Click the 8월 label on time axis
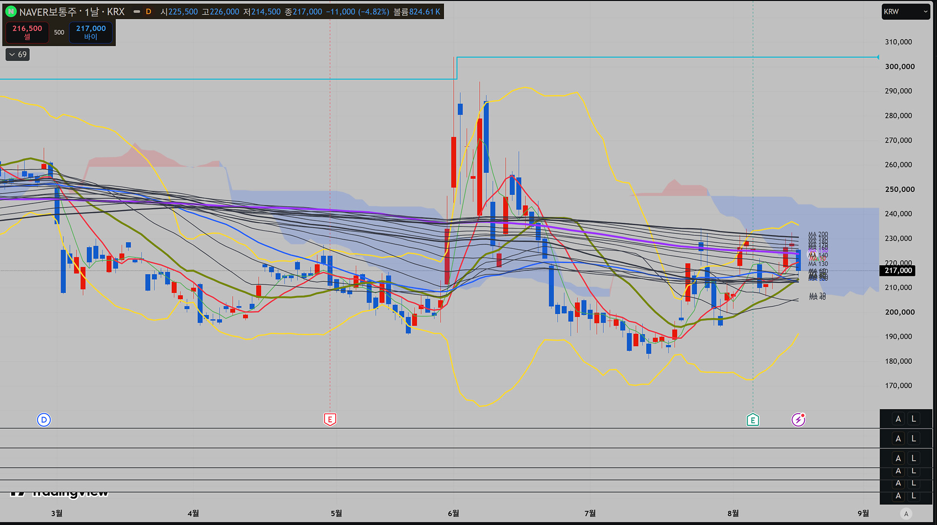The height and width of the screenshot is (525, 937). (733, 513)
